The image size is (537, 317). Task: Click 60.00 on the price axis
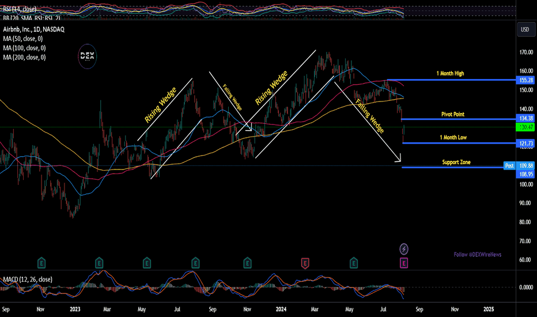(x=525, y=260)
